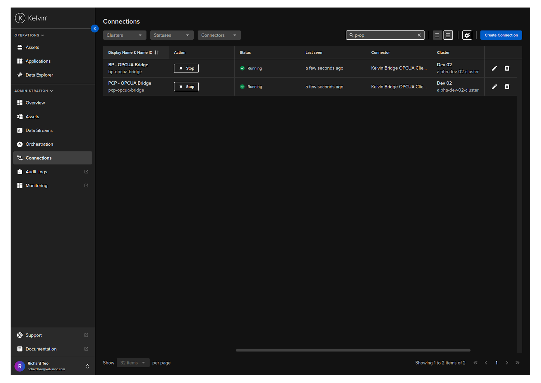Open the Clusters filter dropdown
541x383 pixels.
pyautogui.click(x=124, y=35)
